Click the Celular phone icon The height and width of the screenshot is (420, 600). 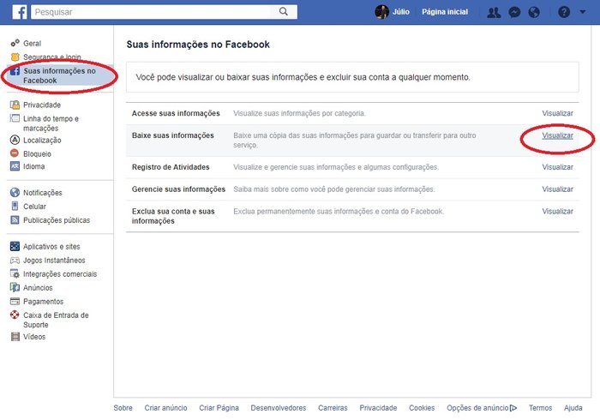pyautogui.click(x=15, y=207)
